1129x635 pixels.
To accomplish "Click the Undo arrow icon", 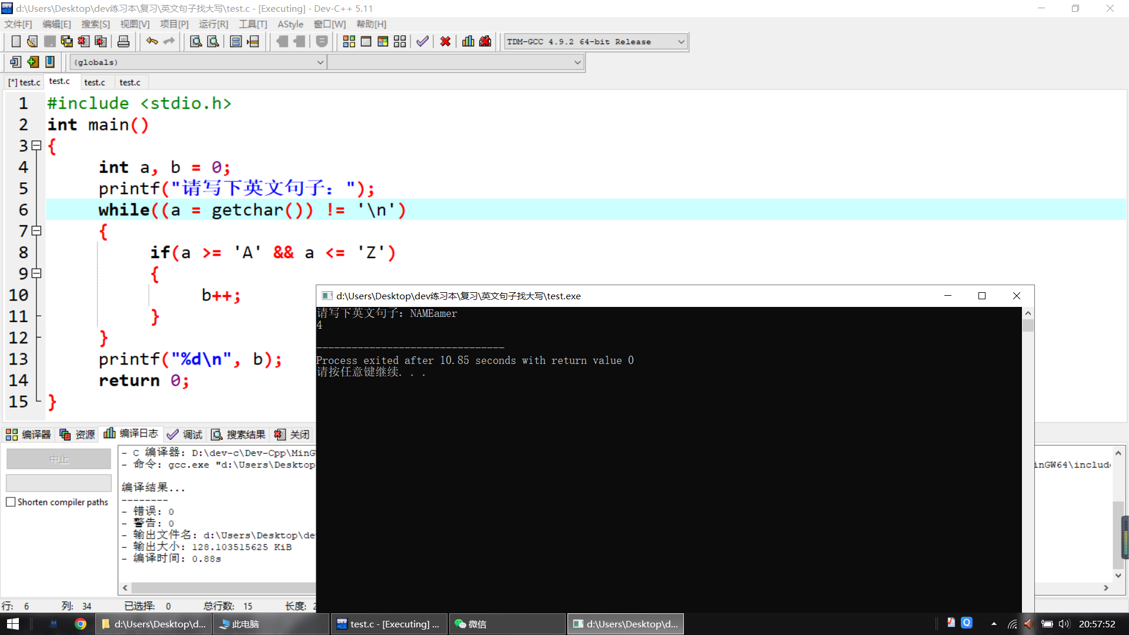I will coord(152,41).
